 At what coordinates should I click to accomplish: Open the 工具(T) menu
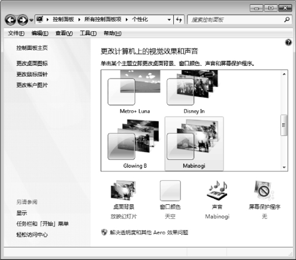(x=88, y=33)
